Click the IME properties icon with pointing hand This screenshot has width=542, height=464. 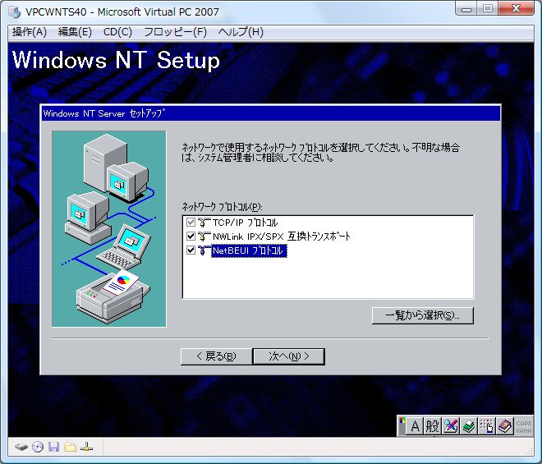click(x=487, y=426)
